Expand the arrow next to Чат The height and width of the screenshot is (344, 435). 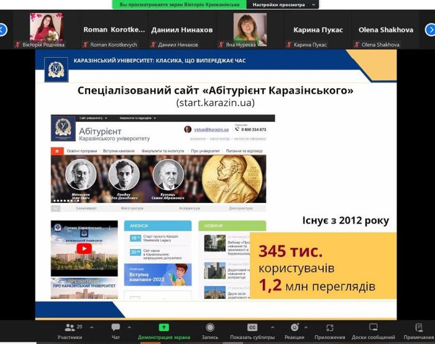point(129,327)
